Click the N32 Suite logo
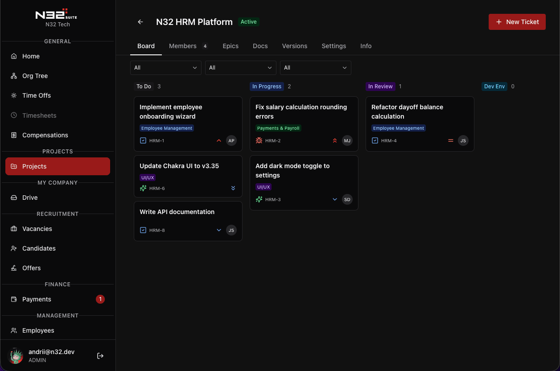 tap(56, 15)
